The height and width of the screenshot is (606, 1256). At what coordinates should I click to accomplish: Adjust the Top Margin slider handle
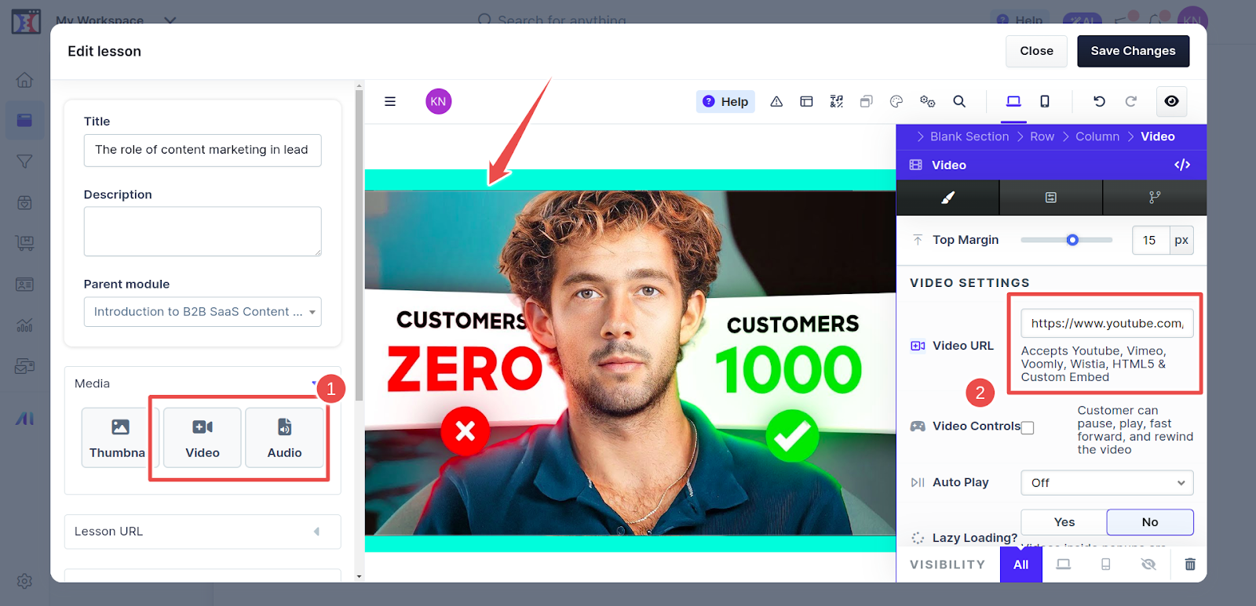click(x=1072, y=240)
